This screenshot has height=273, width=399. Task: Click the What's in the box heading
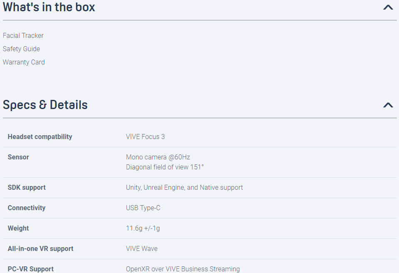[x=49, y=7]
